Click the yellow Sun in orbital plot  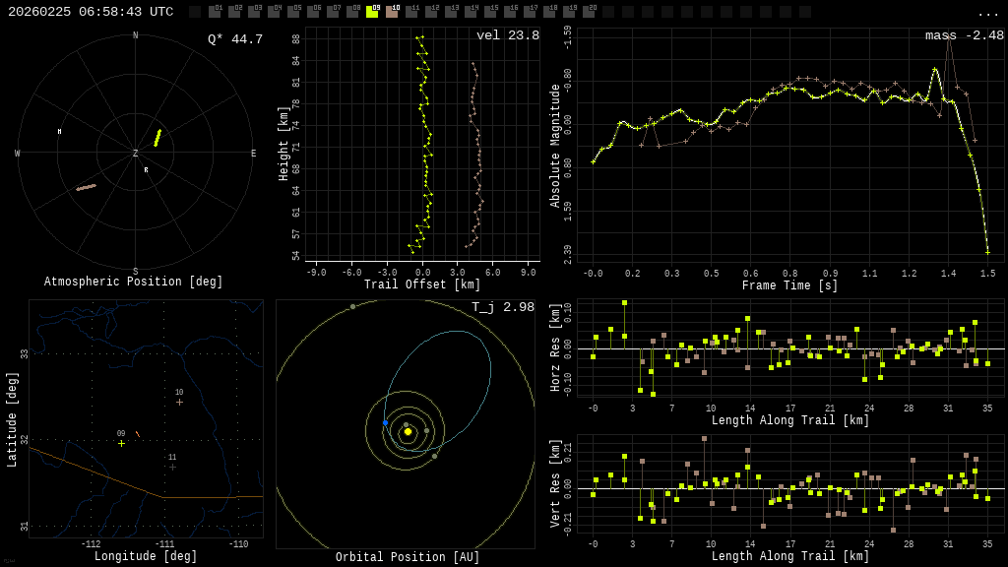click(x=408, y=431)
